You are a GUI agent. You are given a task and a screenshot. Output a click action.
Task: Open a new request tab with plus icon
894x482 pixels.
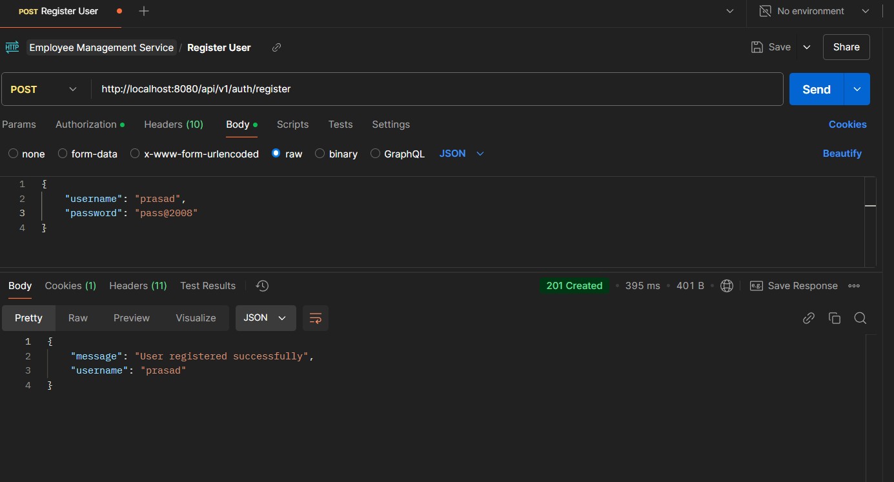[x=144, y=11]
